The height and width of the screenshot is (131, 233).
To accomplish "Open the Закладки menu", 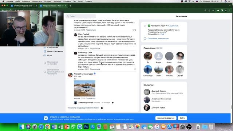I will (x=58, y=1).
